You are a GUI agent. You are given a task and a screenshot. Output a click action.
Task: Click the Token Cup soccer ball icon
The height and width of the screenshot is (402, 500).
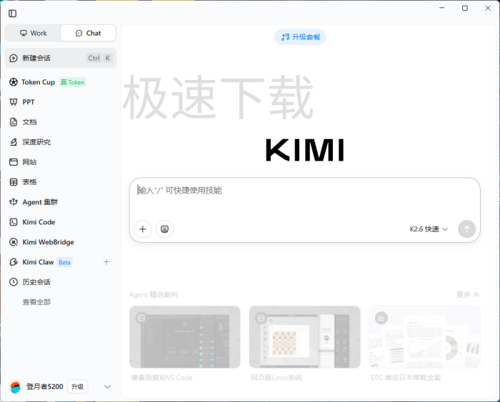(x=14, y=82)
